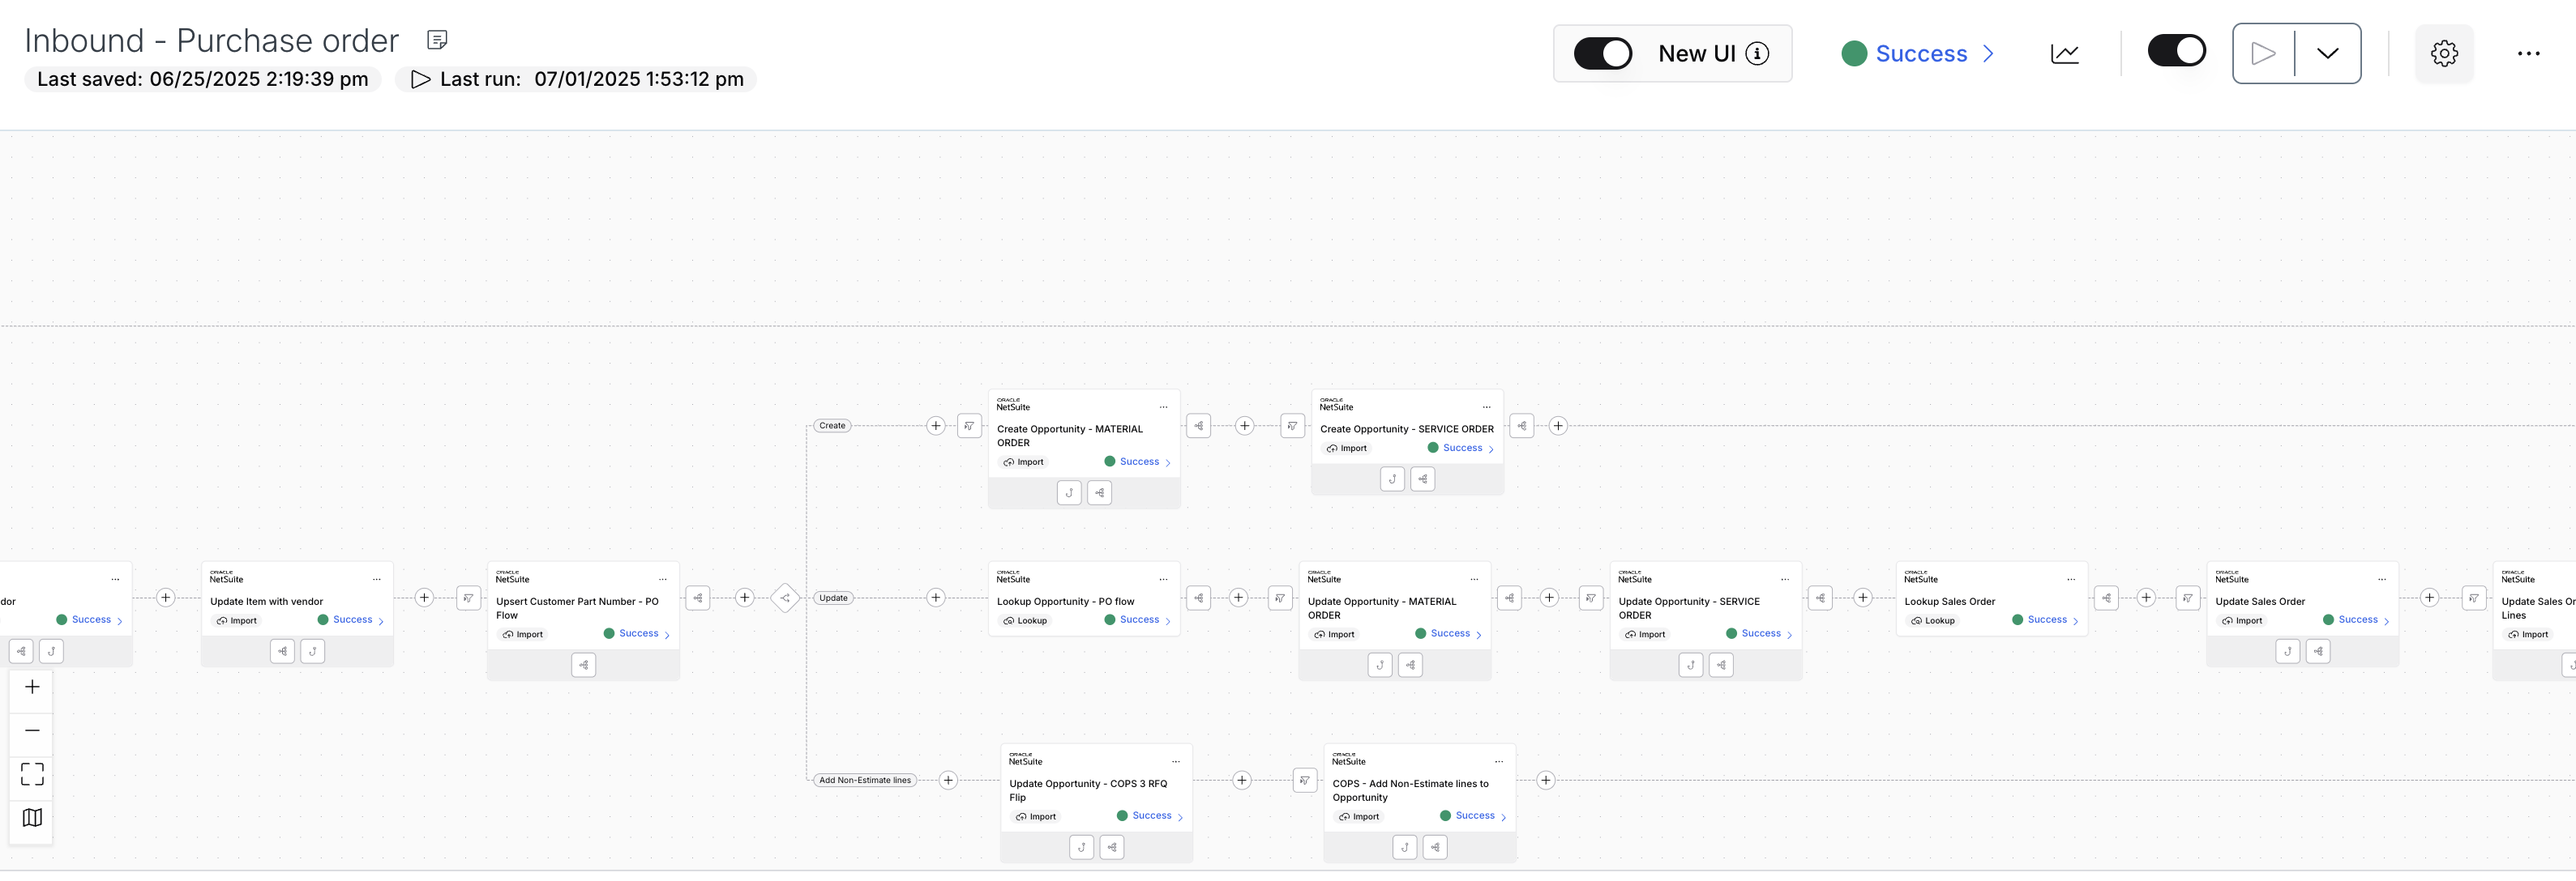Open mapping icon under Update Sales Order
The height and width of the screenshot is (881, 2576).
pyautogui.click(x=2318, y=651)
